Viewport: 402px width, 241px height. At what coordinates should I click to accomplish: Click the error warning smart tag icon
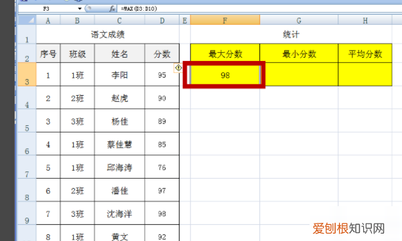click(x=178, y=68)
